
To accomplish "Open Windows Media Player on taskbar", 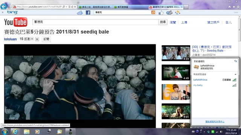I will (37, 132).
